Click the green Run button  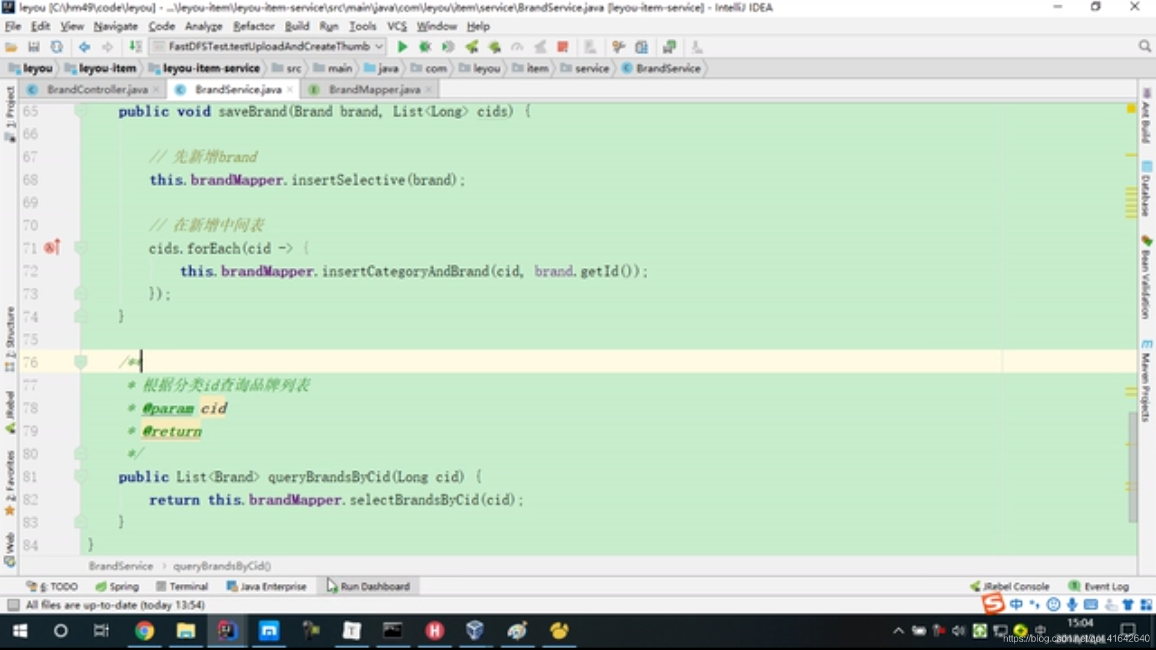[402, 46]
